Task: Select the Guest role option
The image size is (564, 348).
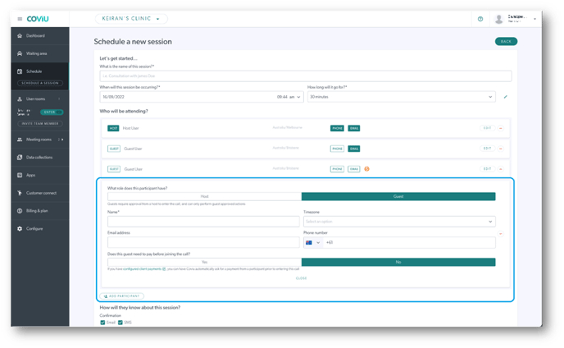Action: point(398,196)
